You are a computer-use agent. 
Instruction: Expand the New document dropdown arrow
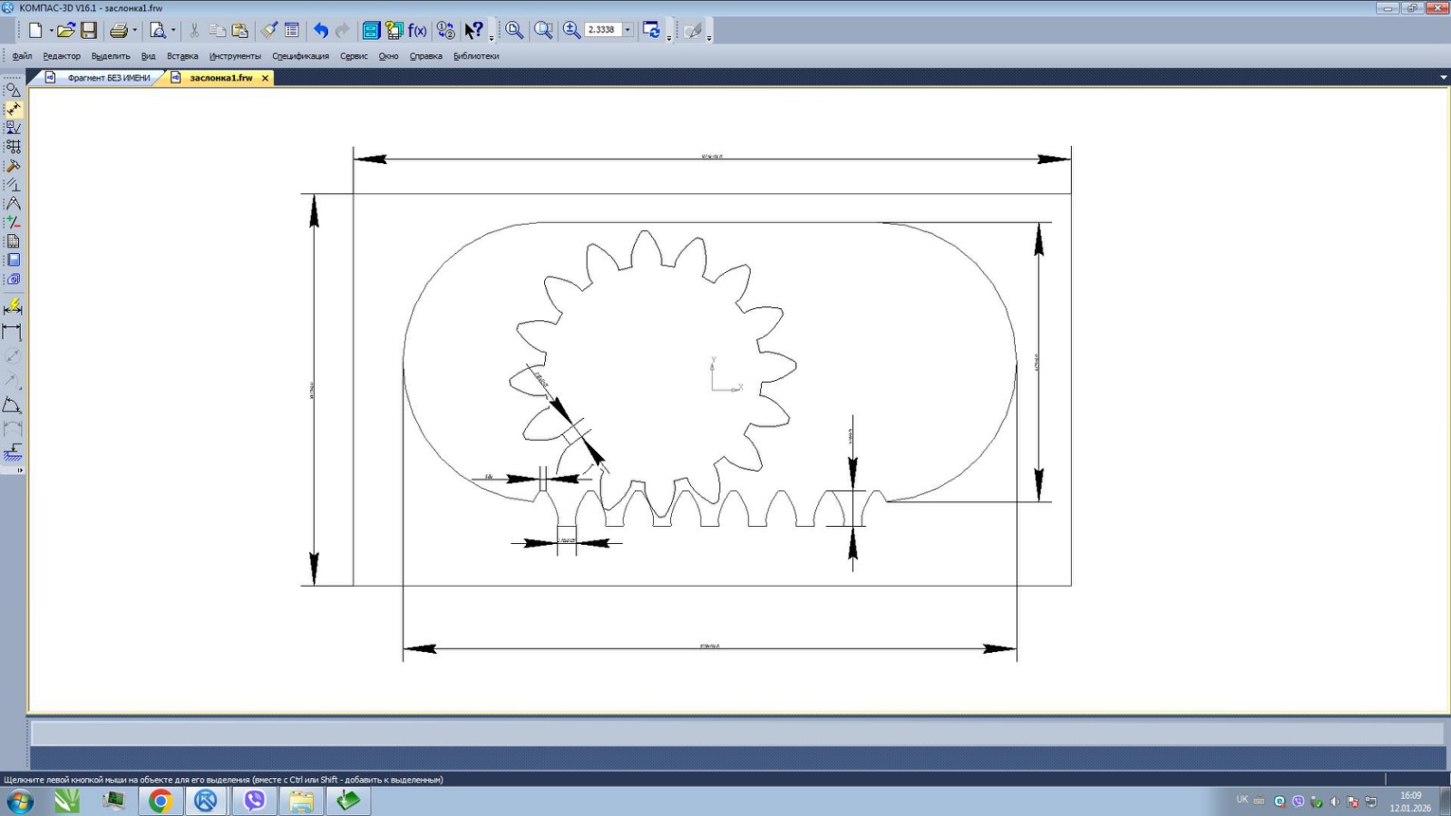click(x=50, y=30)
